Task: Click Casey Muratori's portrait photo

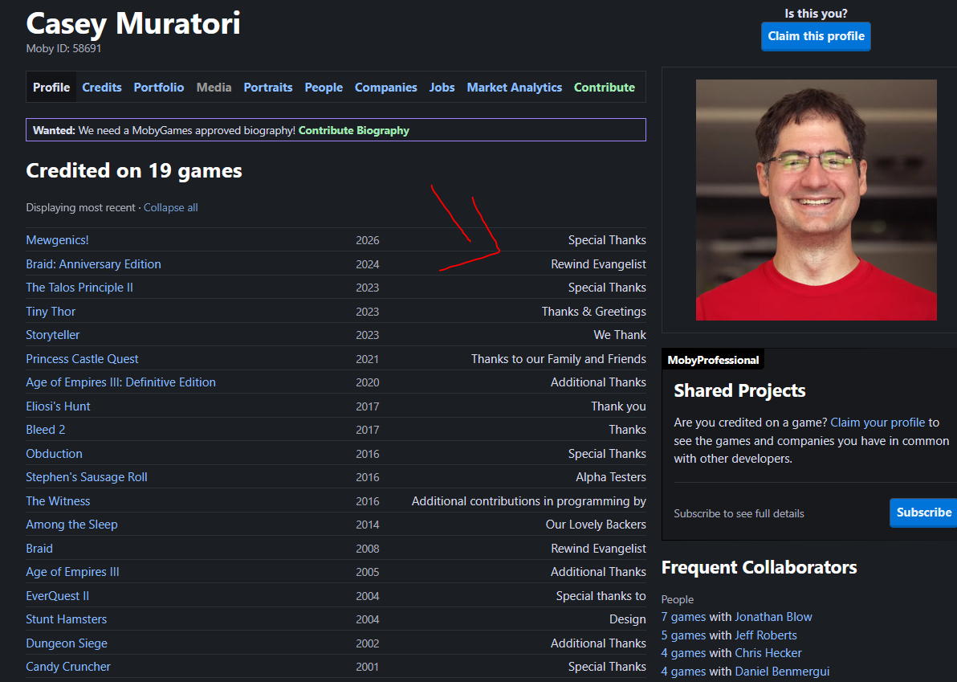Action: [816, 200]
